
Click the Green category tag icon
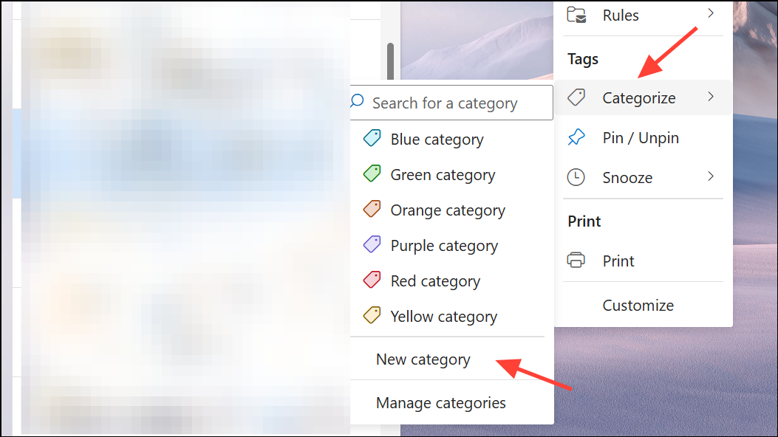pyautogui.click(x=372, y=173)
